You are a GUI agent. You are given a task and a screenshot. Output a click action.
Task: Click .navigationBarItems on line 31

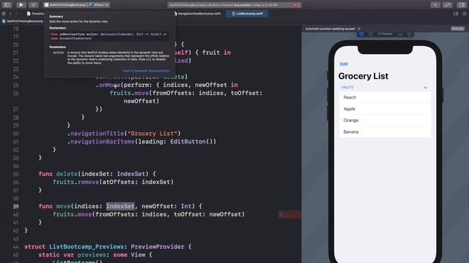101,142
